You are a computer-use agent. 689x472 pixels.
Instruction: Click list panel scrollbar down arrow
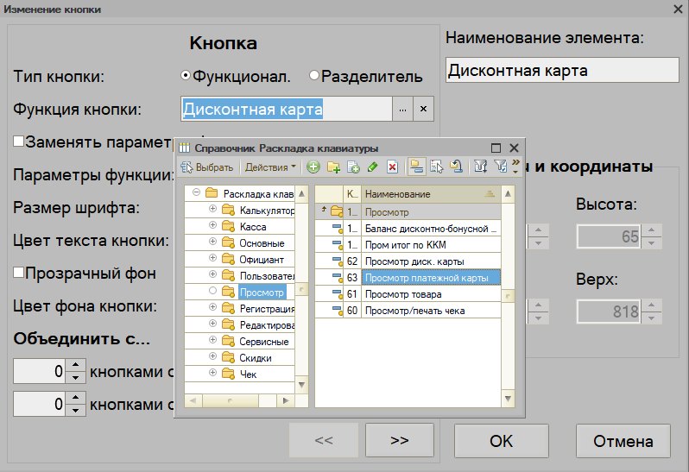[x=508, y=399]
